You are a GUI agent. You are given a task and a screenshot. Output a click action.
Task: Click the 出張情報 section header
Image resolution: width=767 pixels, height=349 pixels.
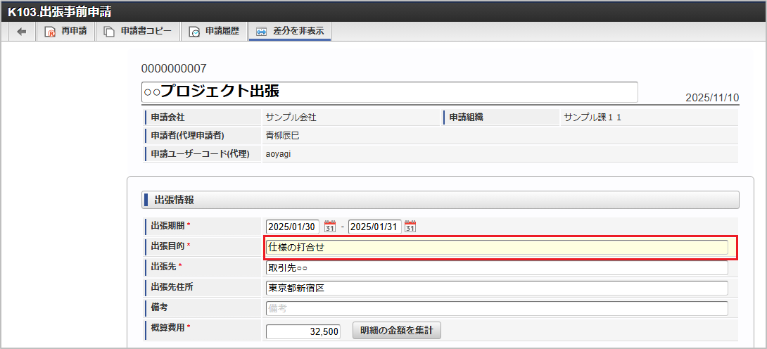440,200
